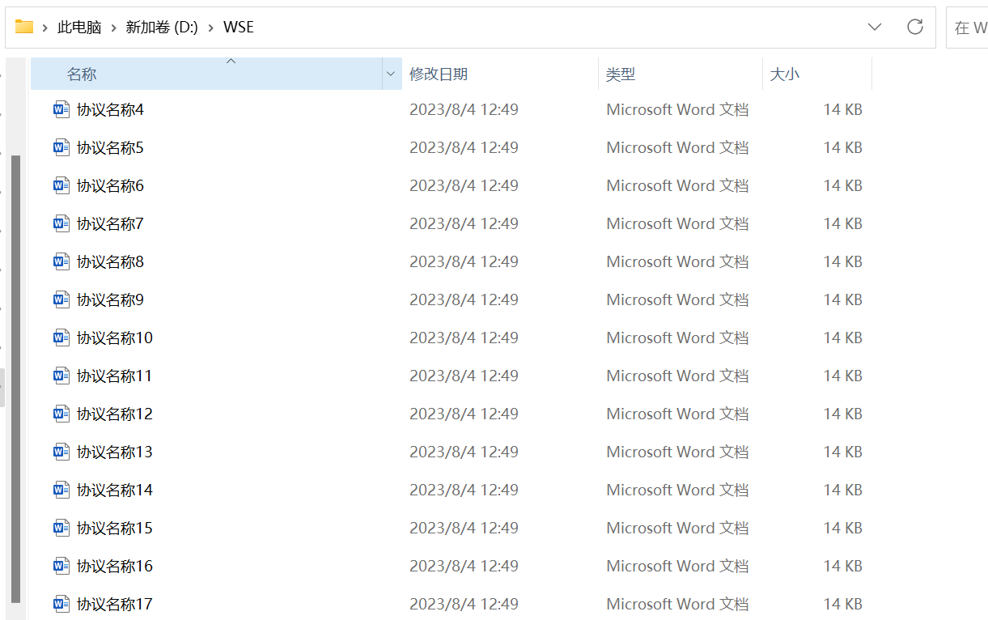The image size is (988, 620).
Task: Click the Word icon of 协议名称12
Action: click(61, 414)
